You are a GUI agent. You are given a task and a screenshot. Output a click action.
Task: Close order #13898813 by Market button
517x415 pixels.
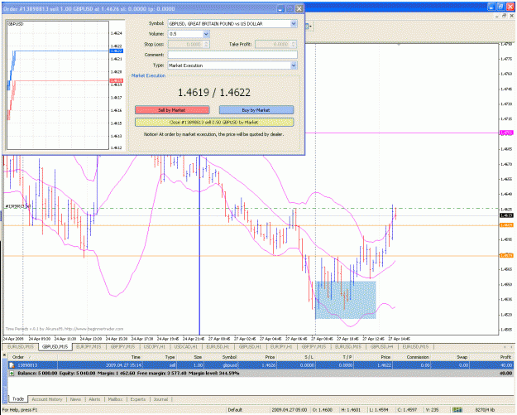214,122
